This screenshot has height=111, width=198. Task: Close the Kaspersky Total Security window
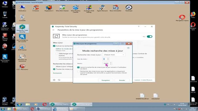(152, 27)
